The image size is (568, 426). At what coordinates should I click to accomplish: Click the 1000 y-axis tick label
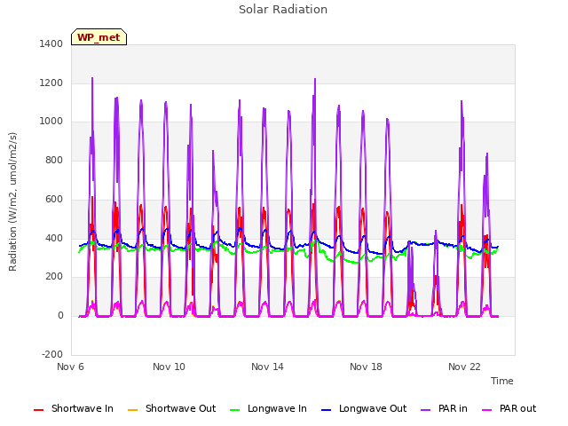click(51, 122)
